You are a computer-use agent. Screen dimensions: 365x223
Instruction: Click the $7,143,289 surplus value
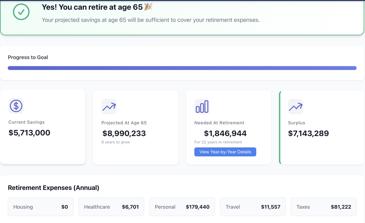(x=308, y=133)
